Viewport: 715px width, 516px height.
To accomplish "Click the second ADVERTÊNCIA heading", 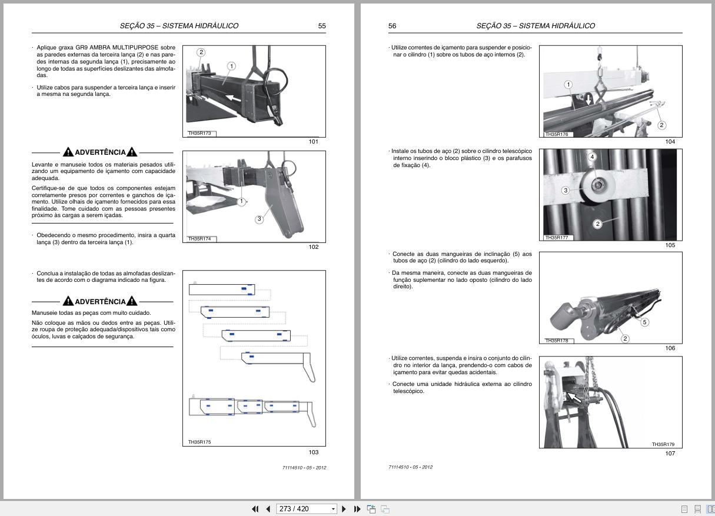I will [x=100, y=301].
